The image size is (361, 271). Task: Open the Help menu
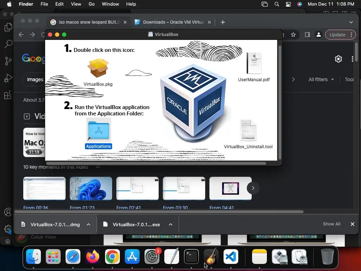coord(131,4)
